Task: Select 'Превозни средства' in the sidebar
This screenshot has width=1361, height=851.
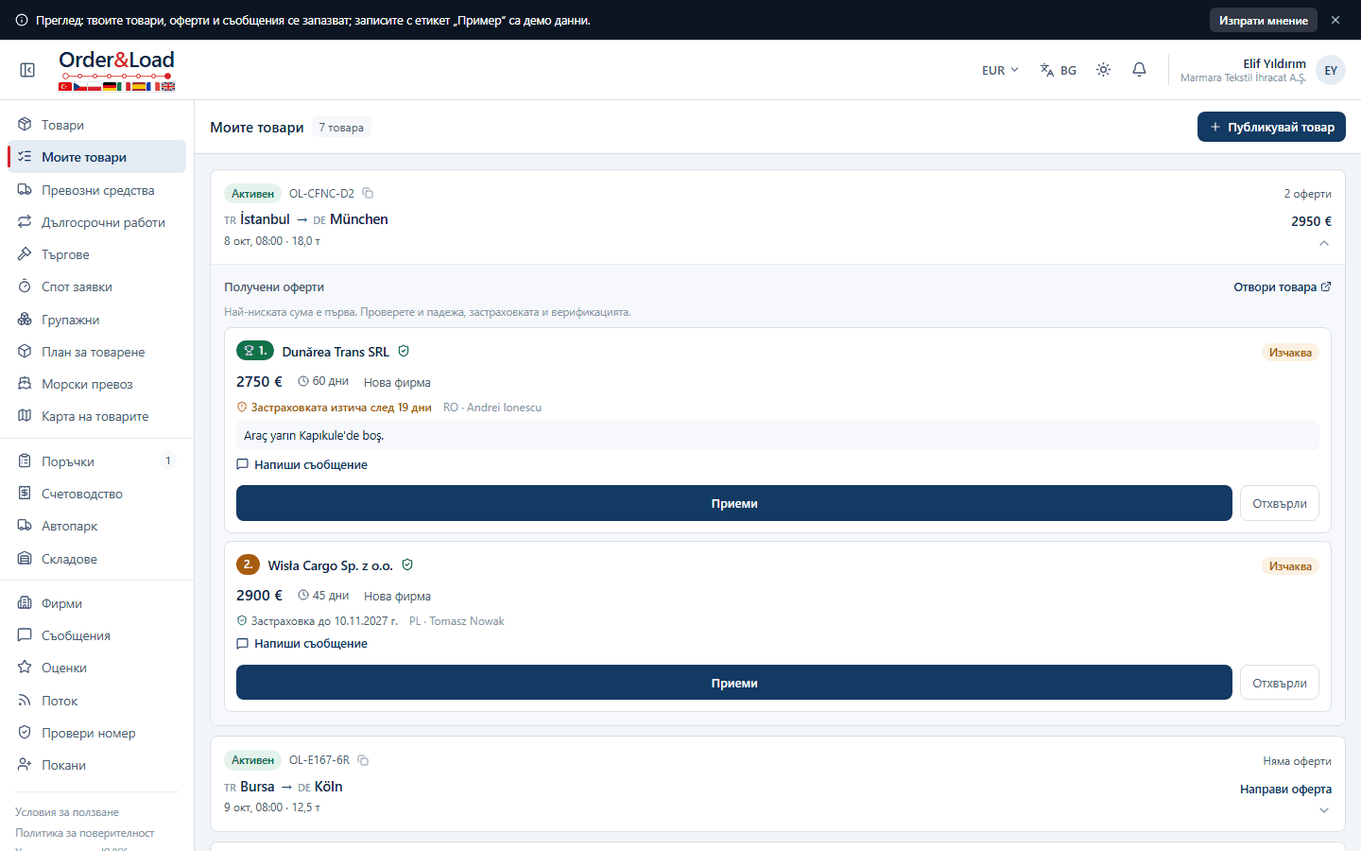Action: [x=96, y=190]
